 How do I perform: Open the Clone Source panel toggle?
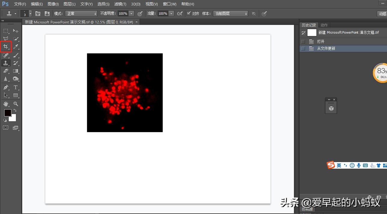[x=47, y=14]
